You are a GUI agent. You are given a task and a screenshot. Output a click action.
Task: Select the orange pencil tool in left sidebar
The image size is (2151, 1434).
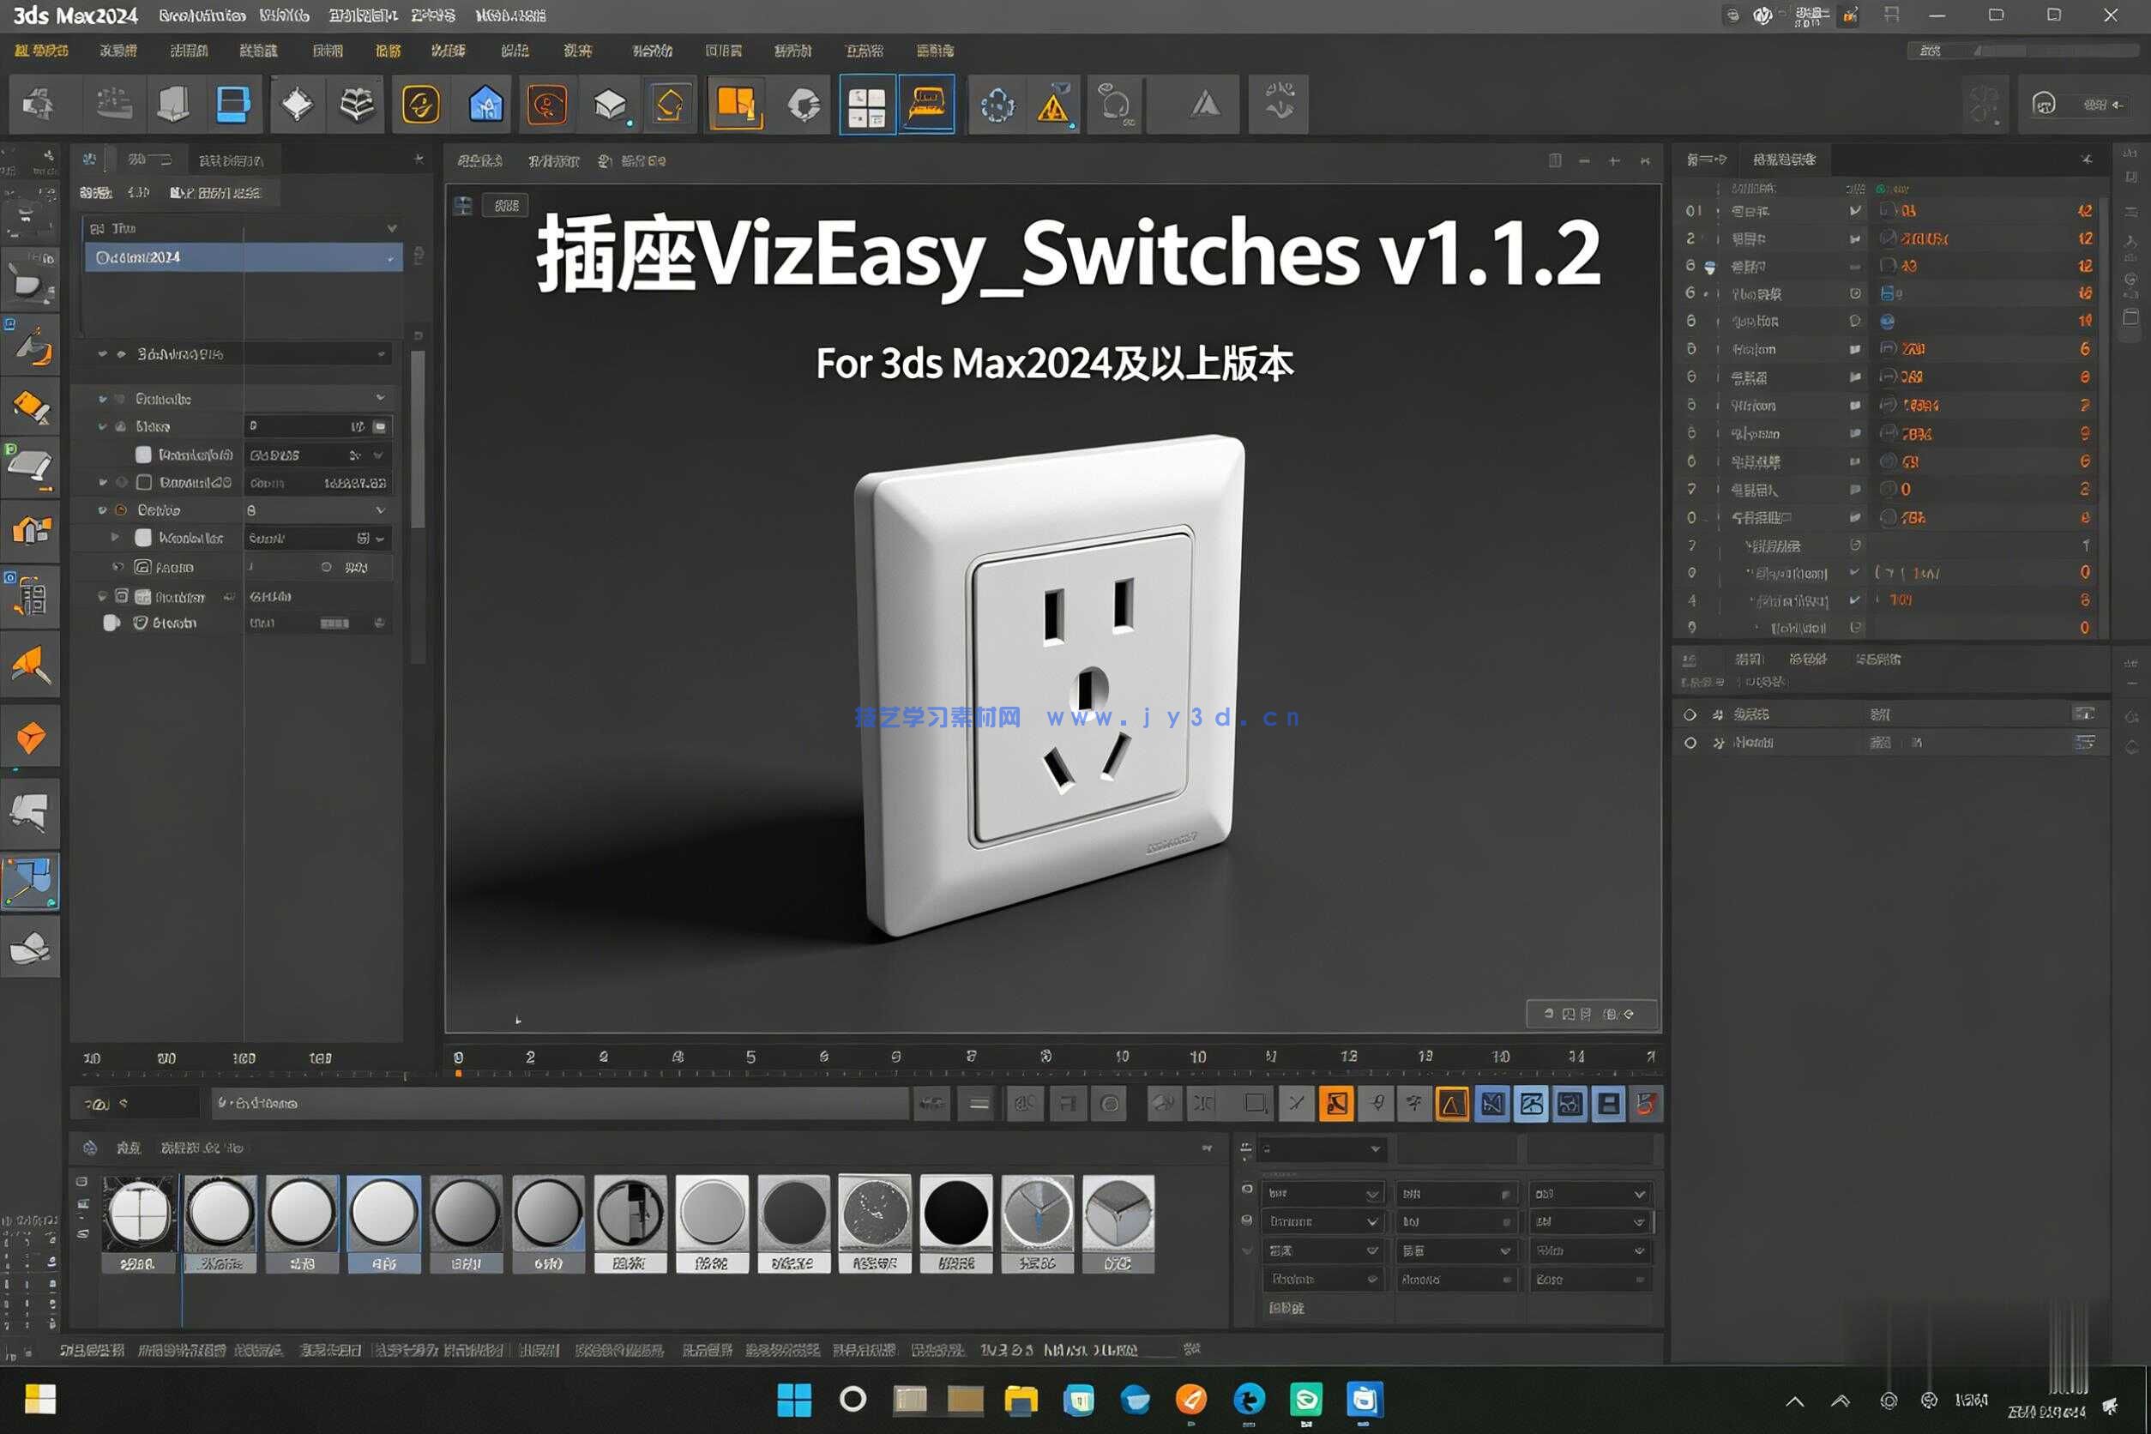(x=30, y=407)
